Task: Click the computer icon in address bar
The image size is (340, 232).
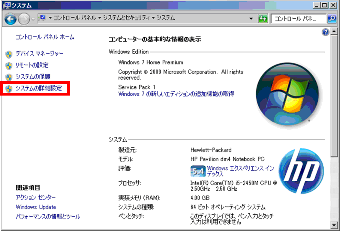Action: 42,18
